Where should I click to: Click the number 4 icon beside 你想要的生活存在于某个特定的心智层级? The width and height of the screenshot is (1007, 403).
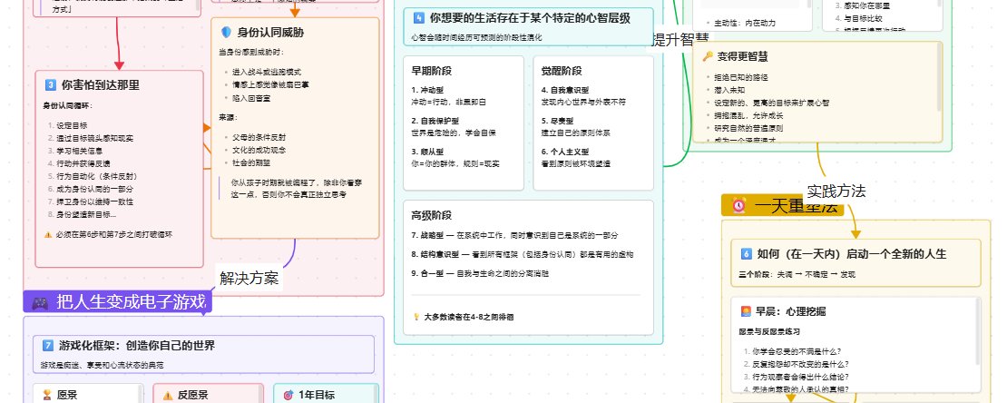tap(419, 18)
